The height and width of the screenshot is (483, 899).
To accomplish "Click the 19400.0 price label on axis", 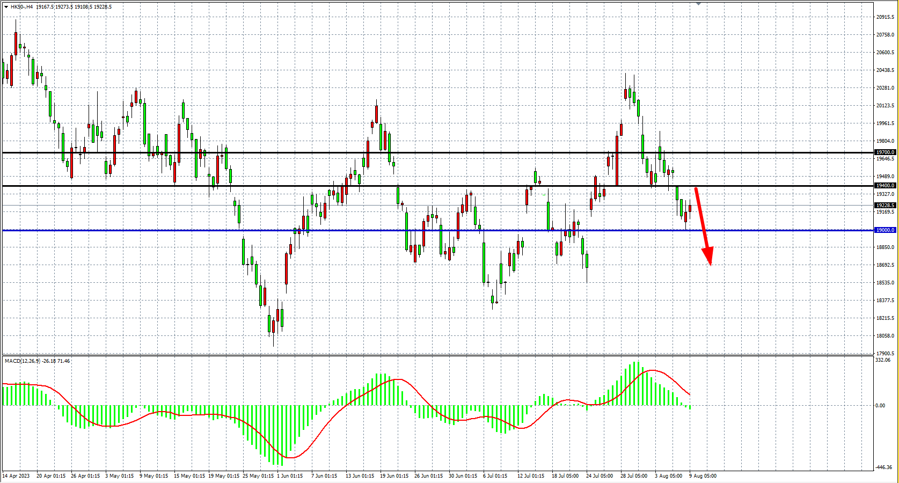I will [x=885, y=186].
